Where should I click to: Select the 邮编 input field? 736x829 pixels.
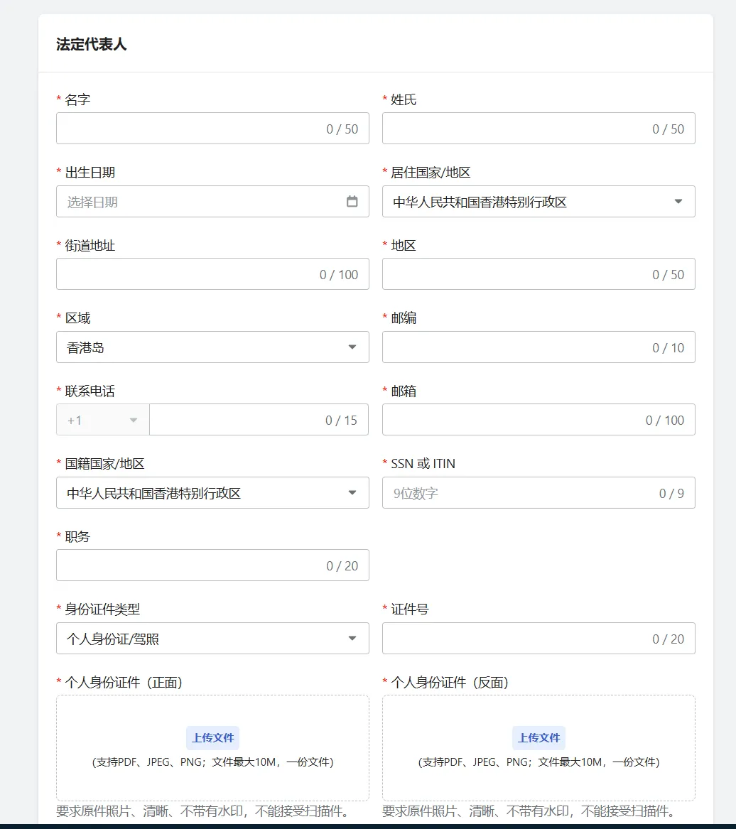(514, 347)
